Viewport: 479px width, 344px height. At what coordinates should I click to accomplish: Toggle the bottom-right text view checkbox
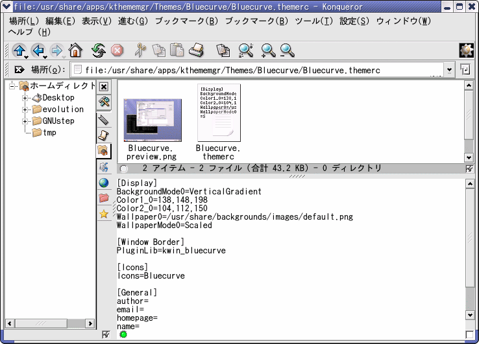point(469,334)
